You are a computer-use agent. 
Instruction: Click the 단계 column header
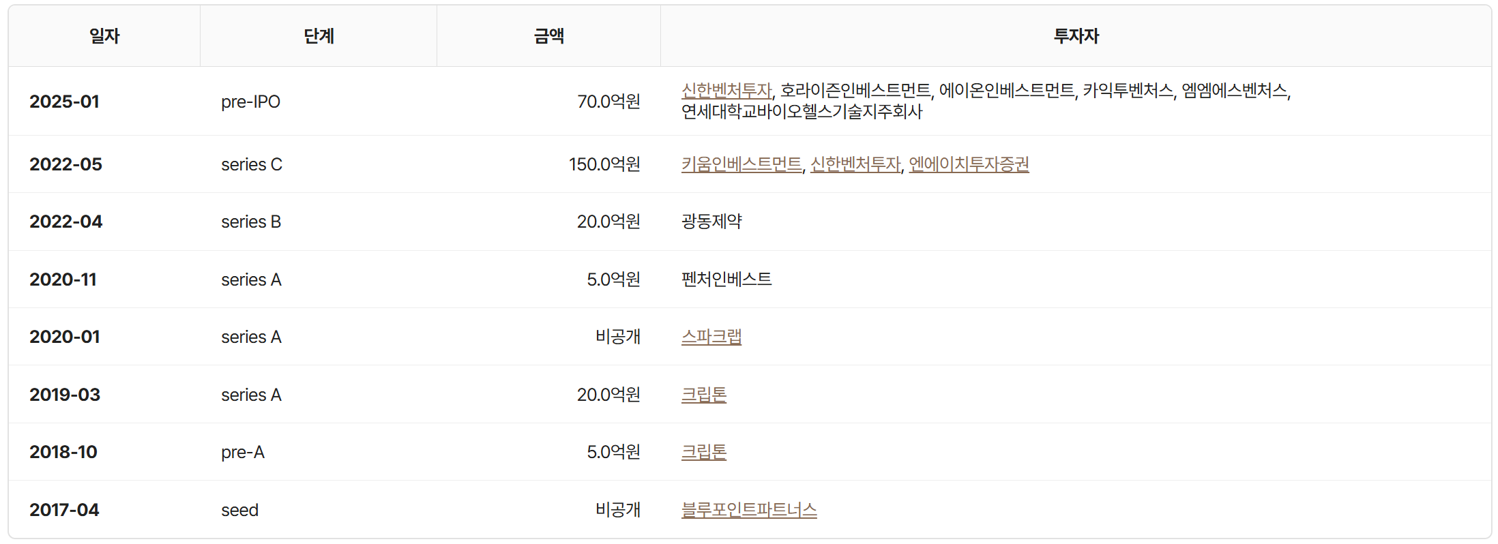[x=319, y=36]
